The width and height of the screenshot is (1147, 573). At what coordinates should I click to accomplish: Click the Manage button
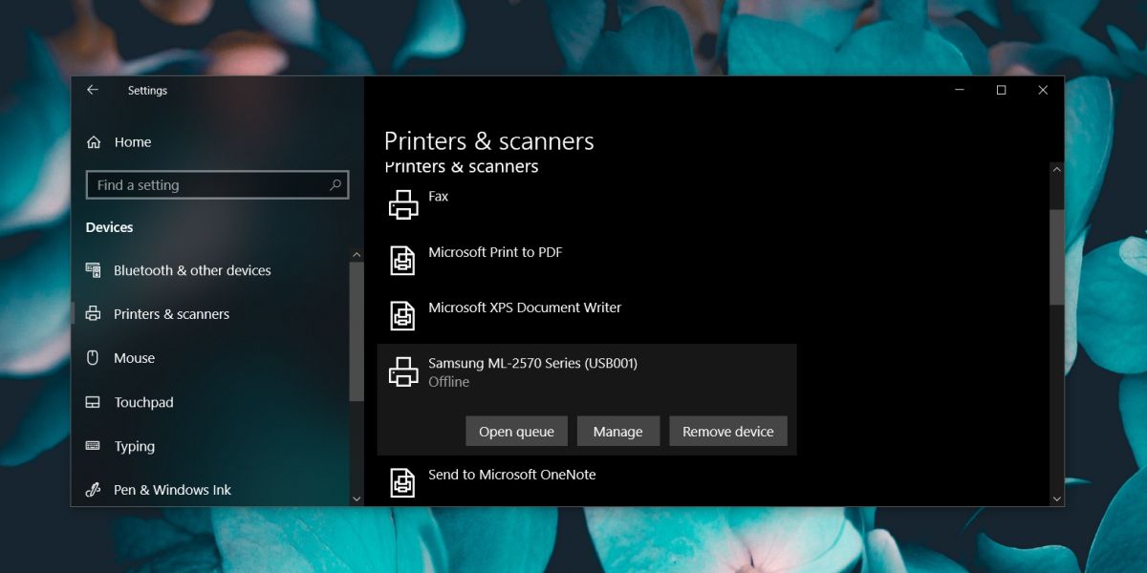coord(617,431)
